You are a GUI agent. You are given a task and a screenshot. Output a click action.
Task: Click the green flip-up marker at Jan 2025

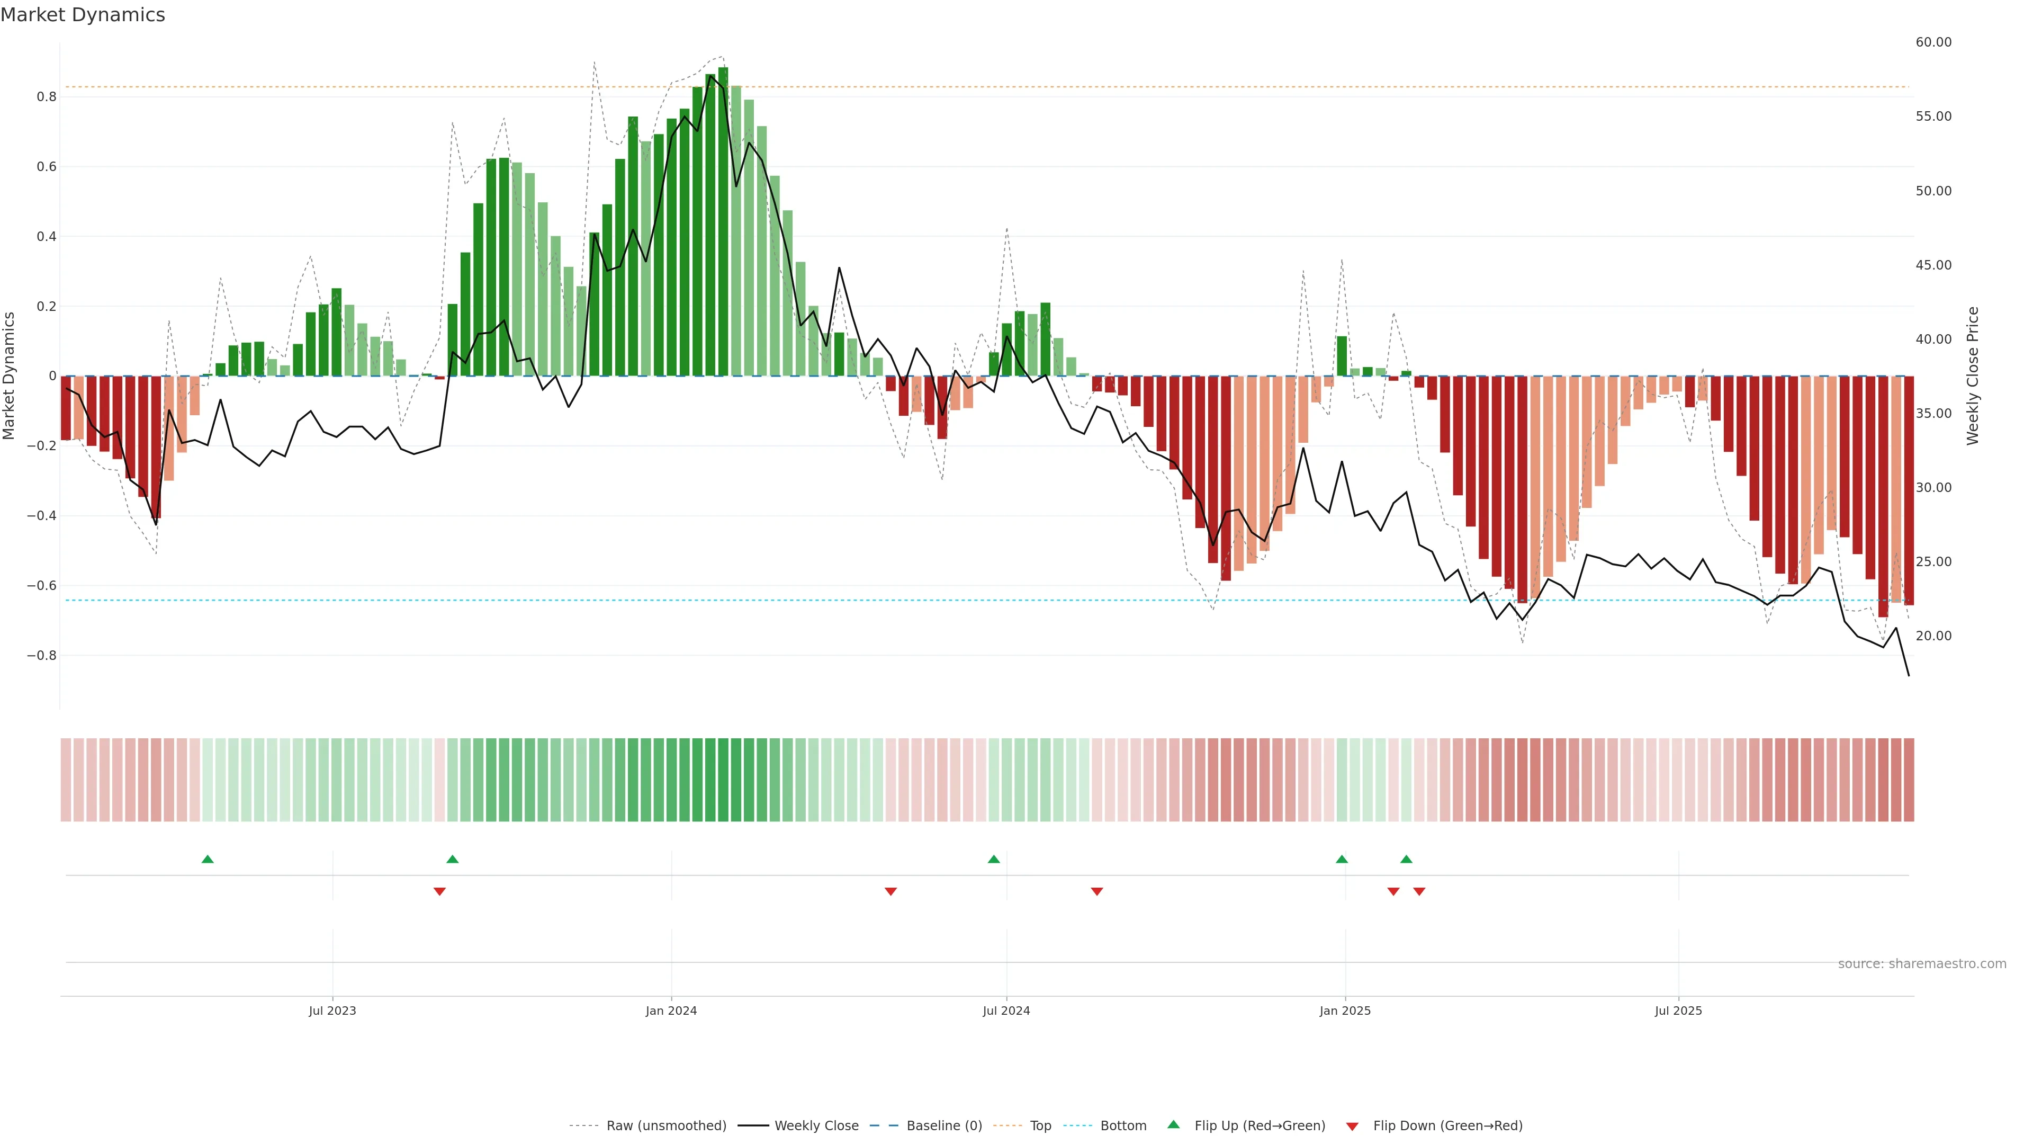coord(1342,859)
